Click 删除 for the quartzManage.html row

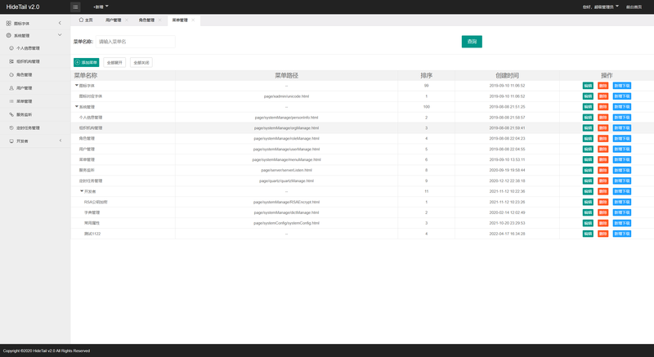[603, 181]
